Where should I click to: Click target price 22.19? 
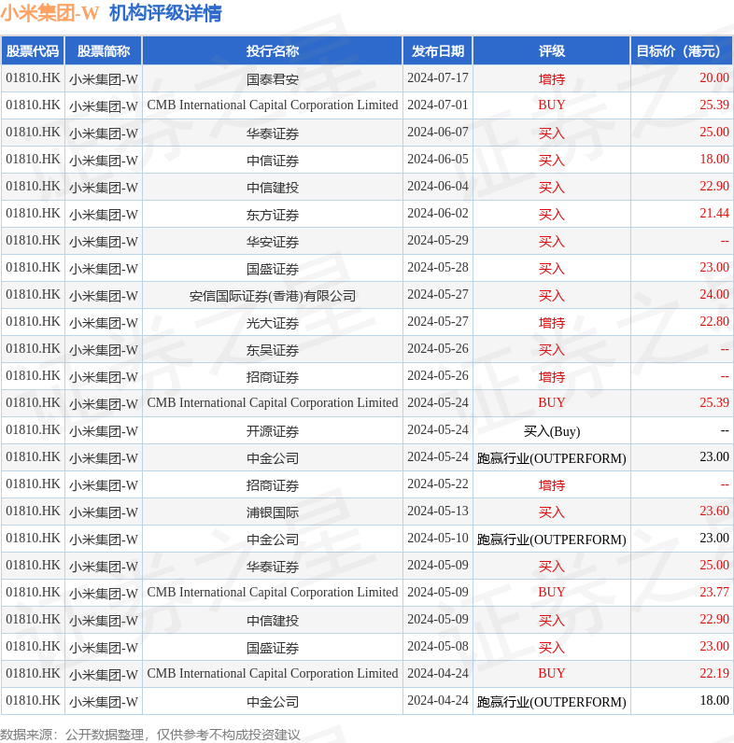(x=714, y=673)
